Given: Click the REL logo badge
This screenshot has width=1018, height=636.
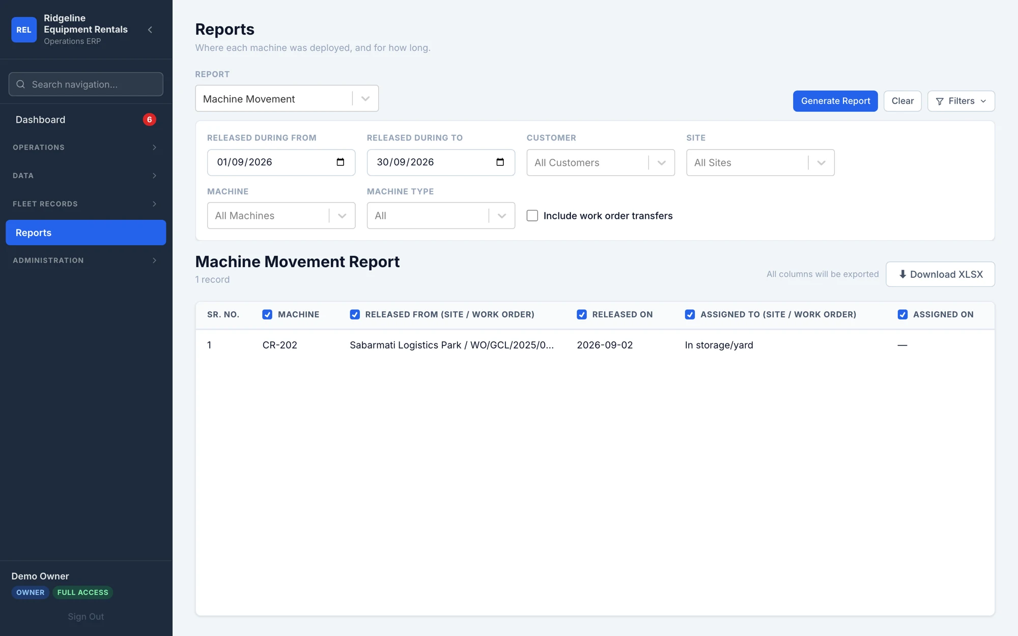Looking at the screenshot, I should pyautogui.click(x=24, y=30).
